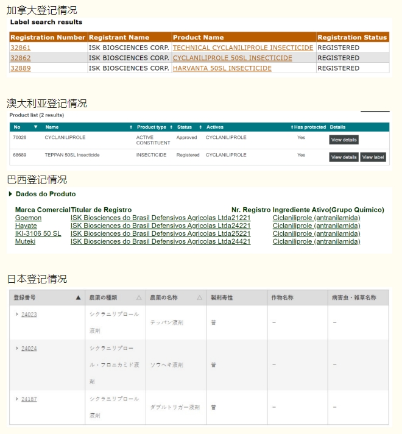Open Japanese registration 24187 link
The width and height of the screenshot is (402, 434).
tap(29, 399)
